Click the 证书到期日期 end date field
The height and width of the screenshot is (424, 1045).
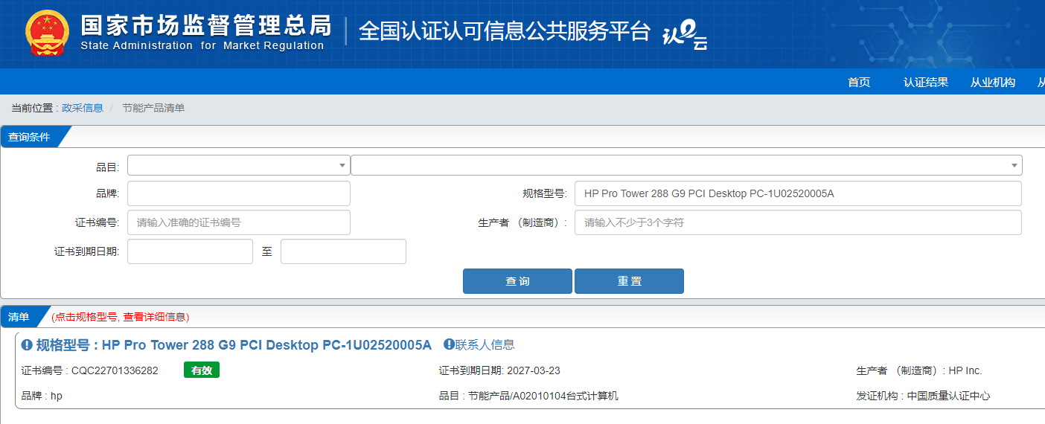[x=343, y=251]
